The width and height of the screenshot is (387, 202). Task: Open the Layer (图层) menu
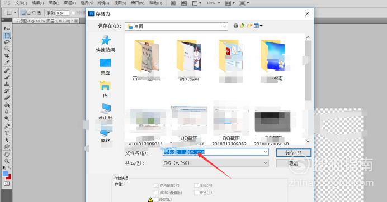(70, 3)
